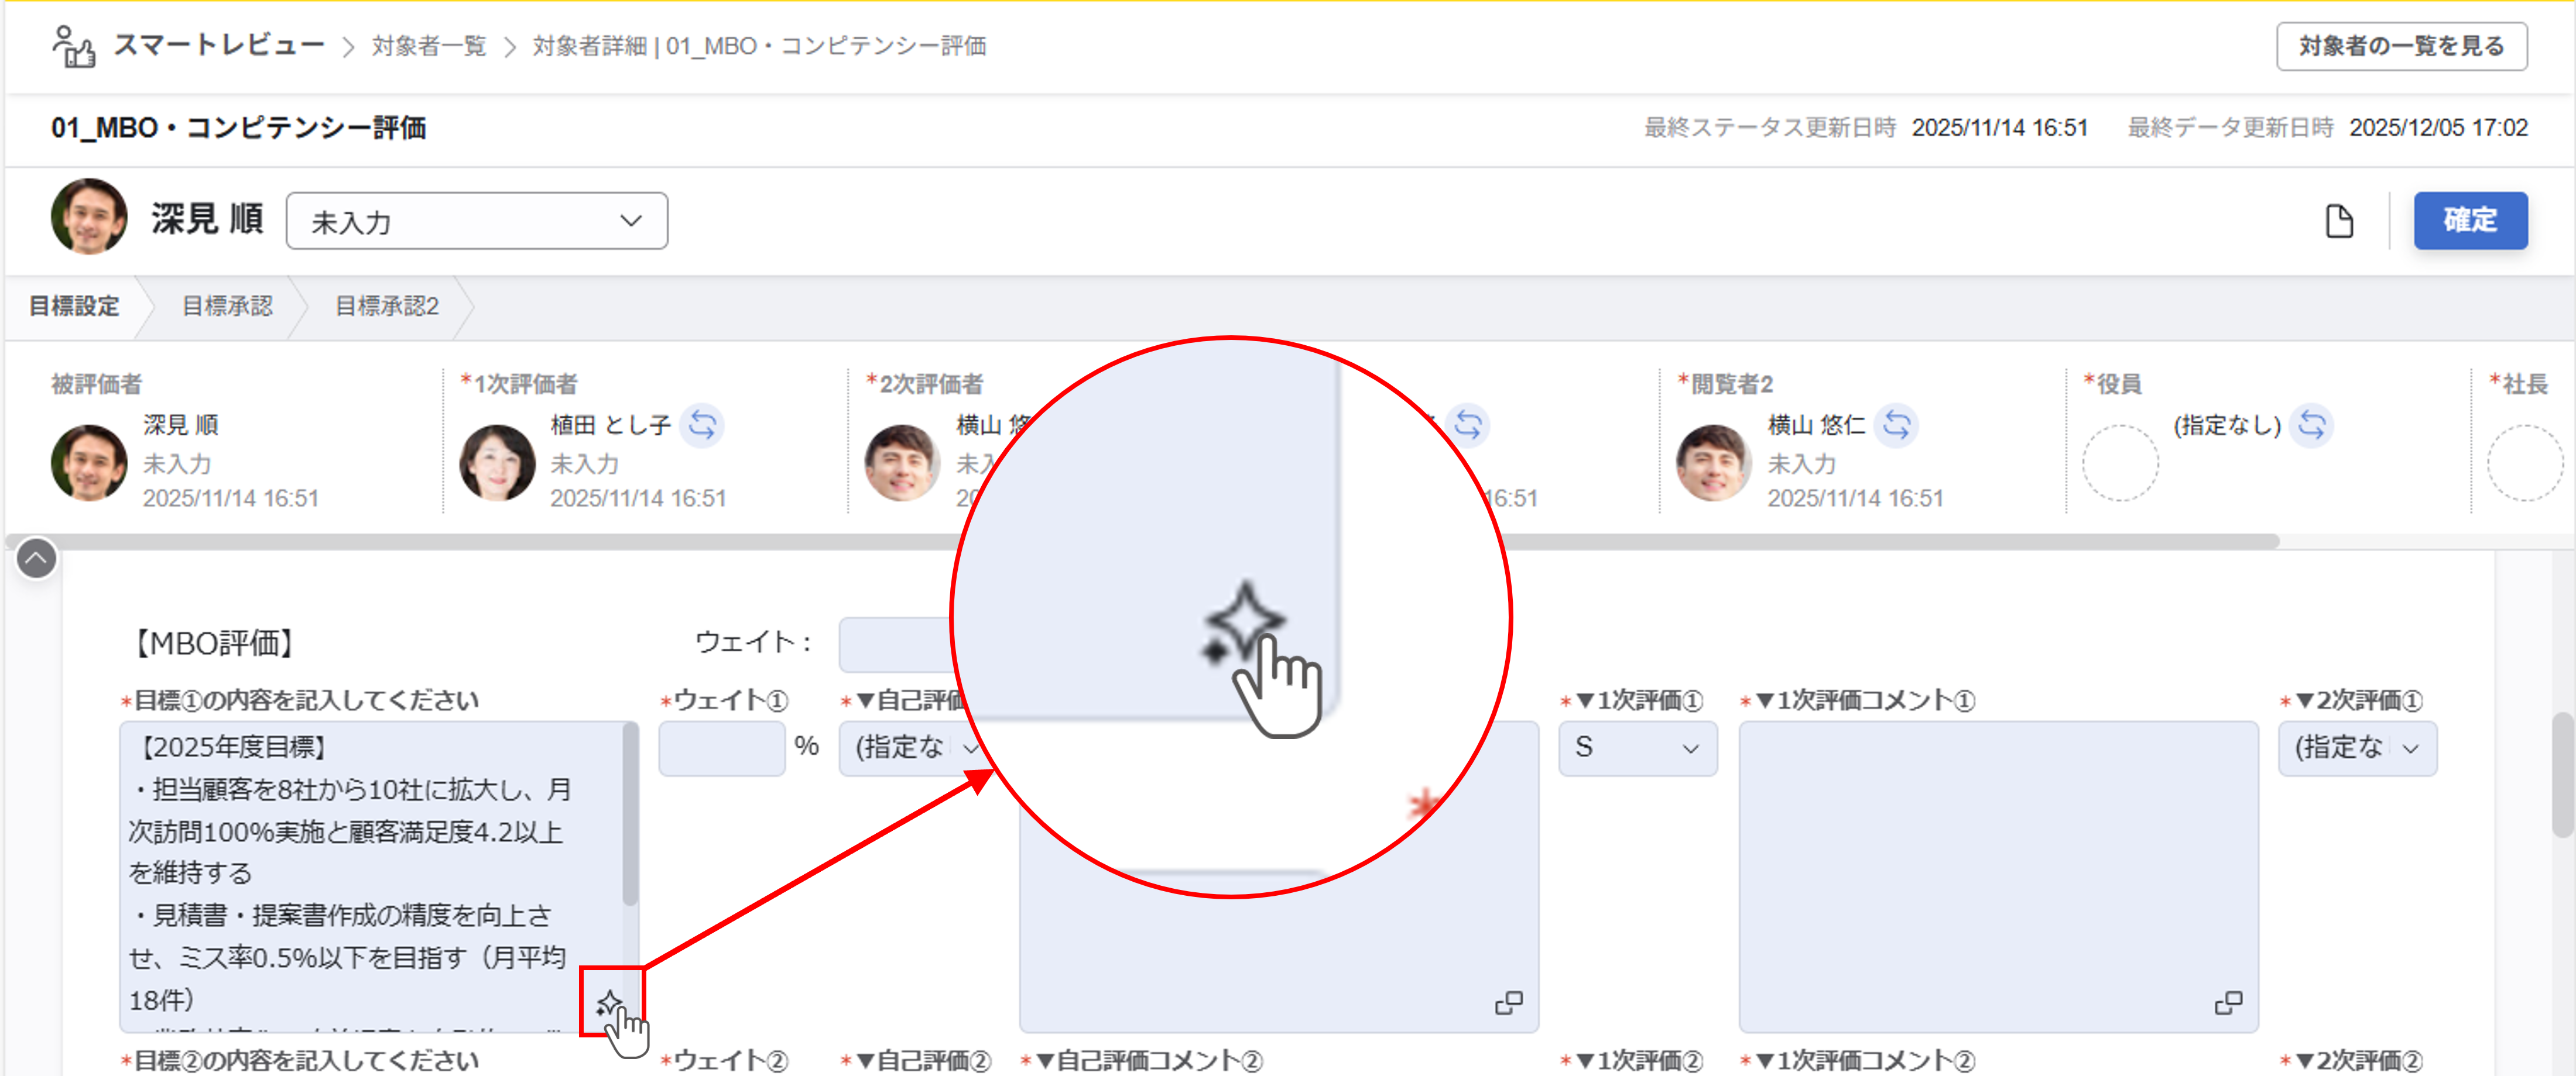Collapse section with round up-arrow button
The width and height of the screenshot is (2576, 1076).
[37, 559]
